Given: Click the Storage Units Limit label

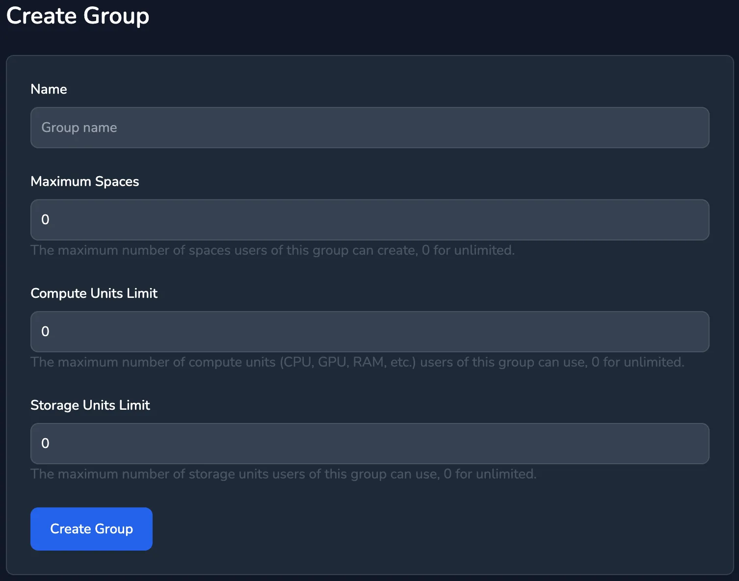Looking at the screenshot, I should (x=90, y=405).
